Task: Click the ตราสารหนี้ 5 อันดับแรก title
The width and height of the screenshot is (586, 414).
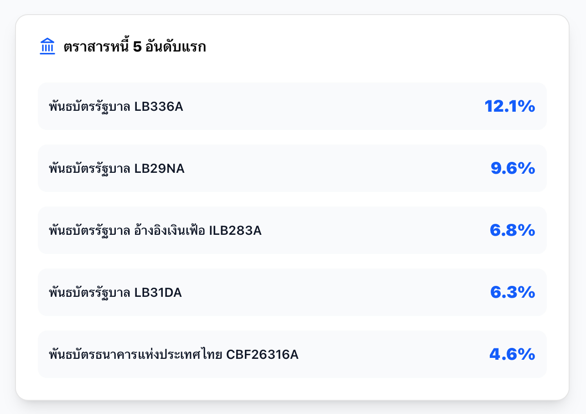Action: [x=136, y=46]
